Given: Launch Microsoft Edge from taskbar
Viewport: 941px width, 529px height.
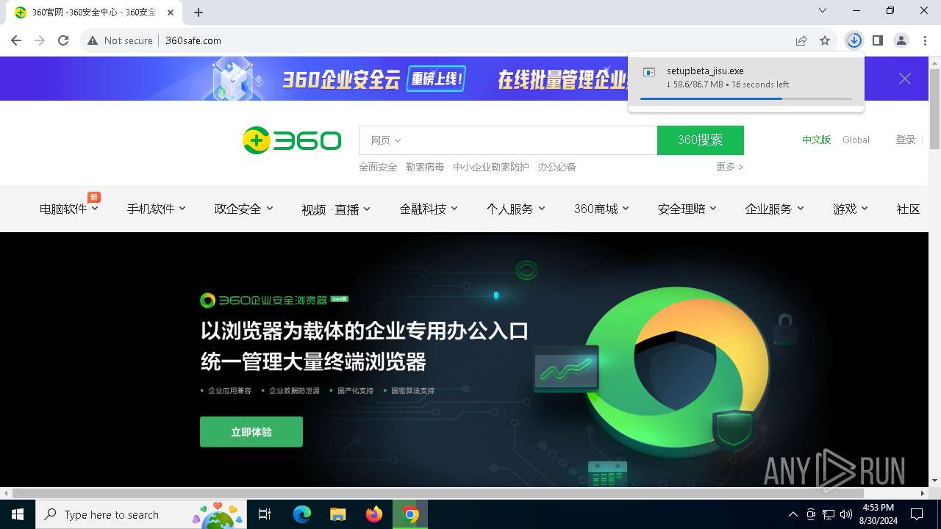Looking at the screenshot, I should click(302, 514).
